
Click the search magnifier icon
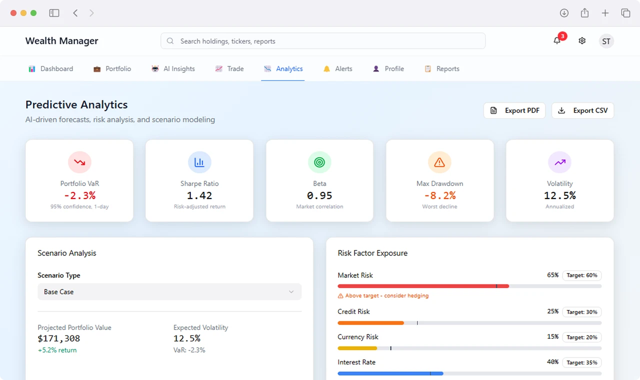(170, 41)
